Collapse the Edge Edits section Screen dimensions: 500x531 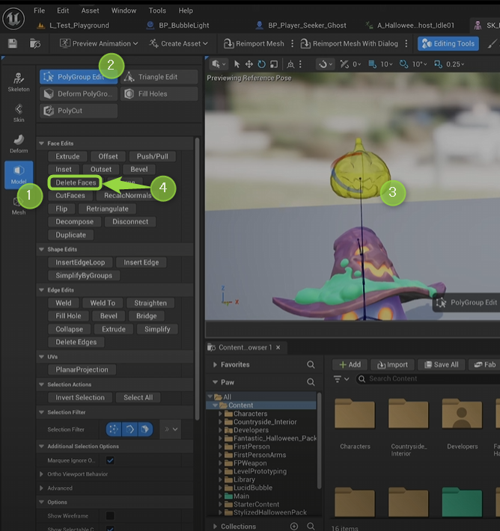tap(41, 290)
